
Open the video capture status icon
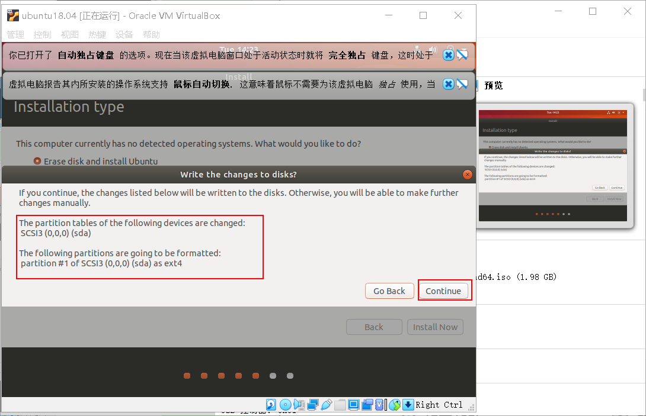click(367, 405)
